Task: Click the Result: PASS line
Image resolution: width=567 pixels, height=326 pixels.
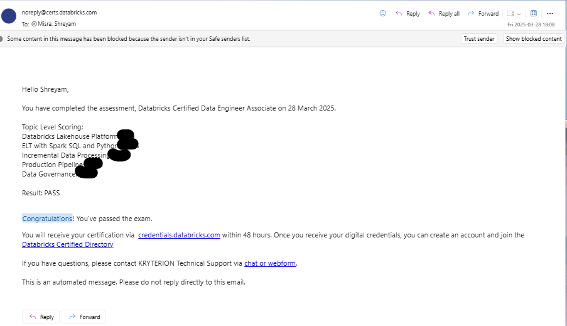Action: [x=41, y=193]
